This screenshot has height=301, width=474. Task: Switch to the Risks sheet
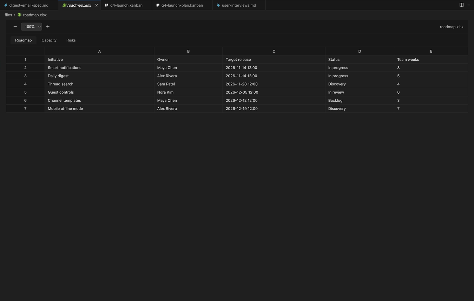coord(71,40)
